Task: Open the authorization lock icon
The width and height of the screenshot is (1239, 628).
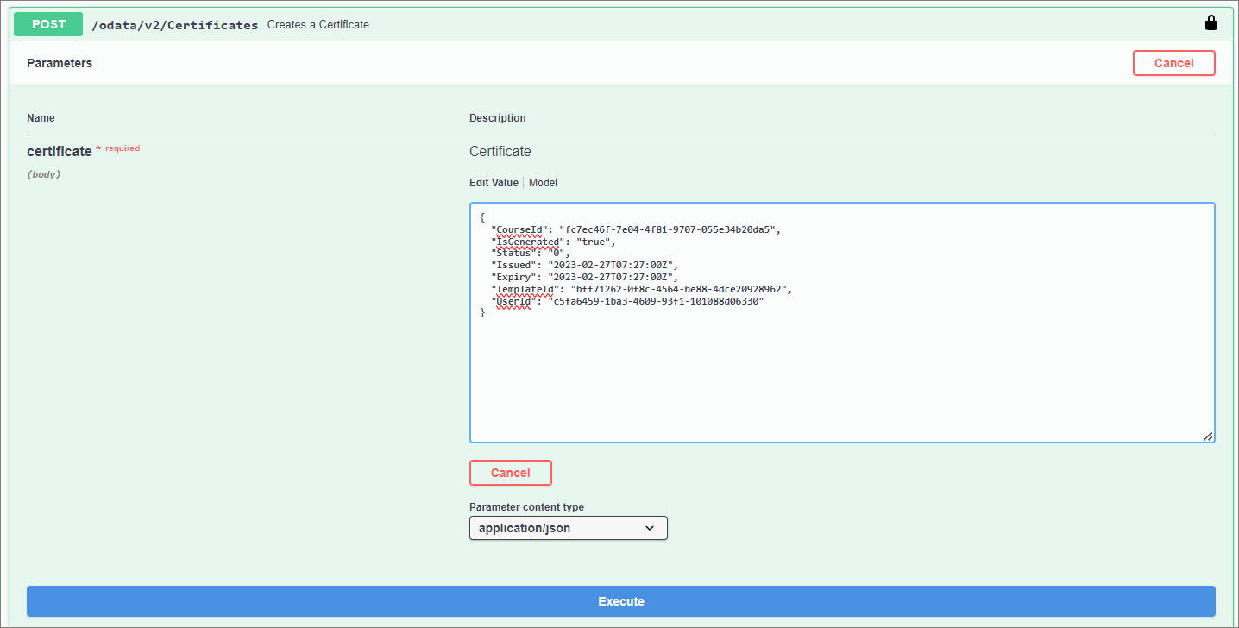Action: (x=1211, y=22)
